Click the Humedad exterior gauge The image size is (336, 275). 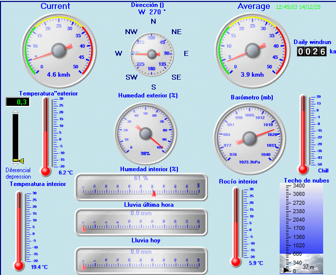point(146,133)
